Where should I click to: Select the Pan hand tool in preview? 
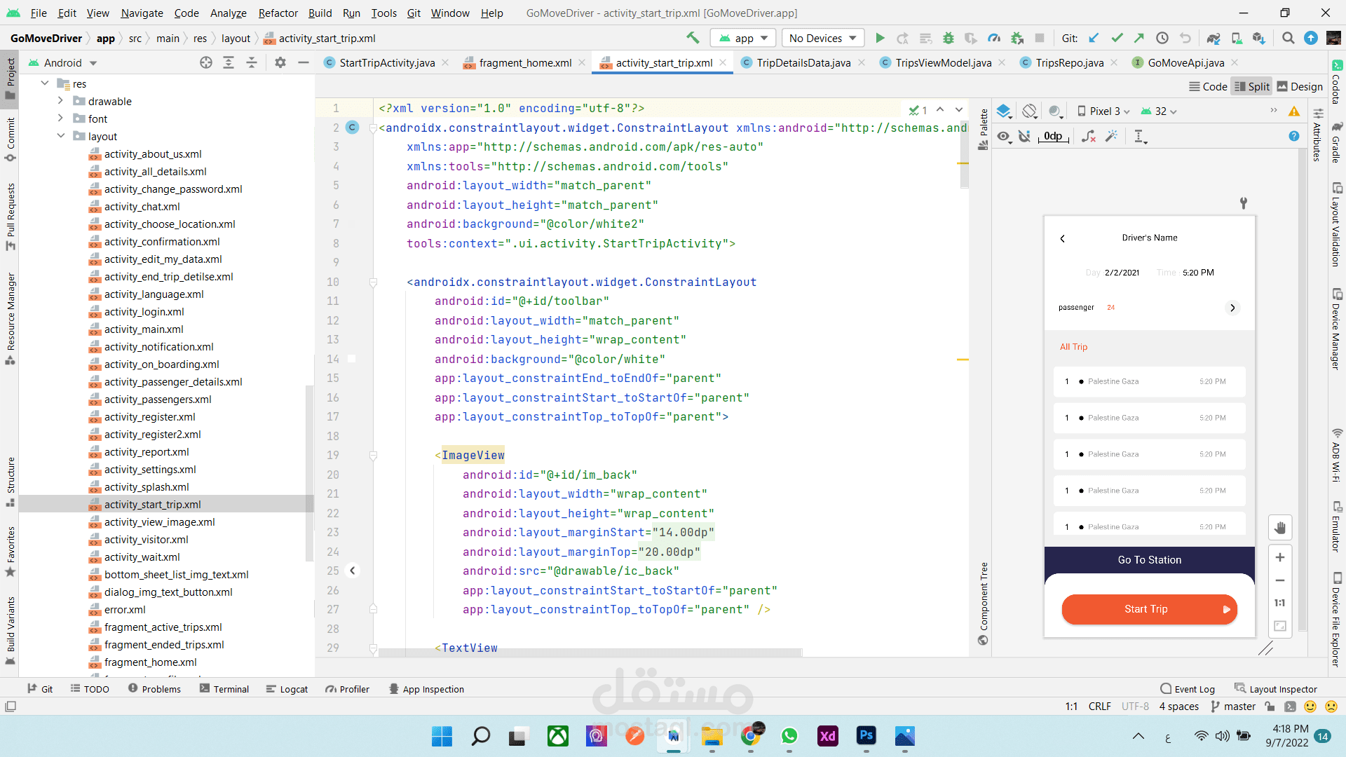(1280, 528)
